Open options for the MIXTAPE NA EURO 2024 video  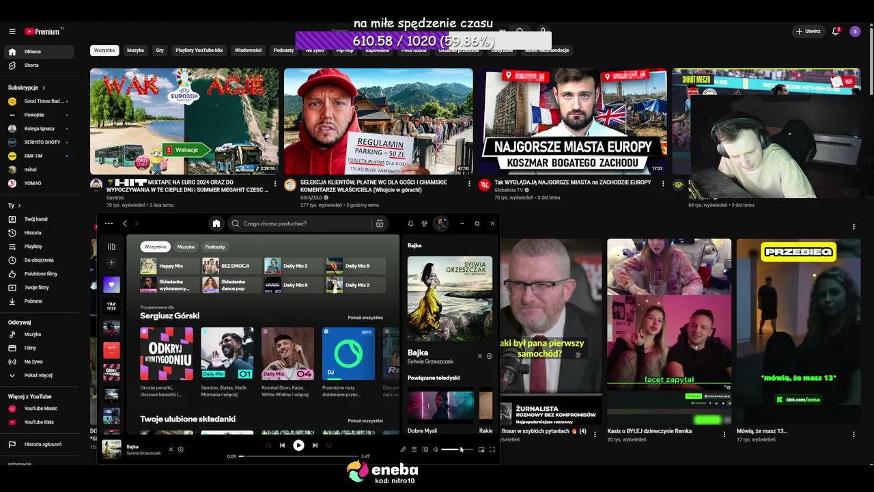(275, 183)
